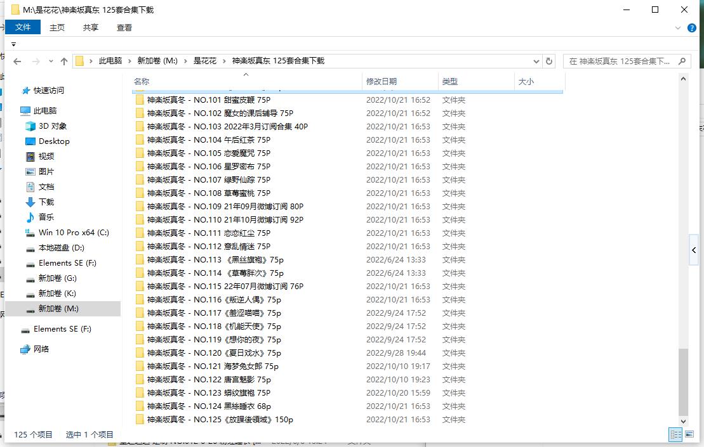Viewport: 704px width, 447px height.
Task: Select folder NO.108 草莓蜜桃 75P
Action: pyautogui.click(x=209, y=193)
